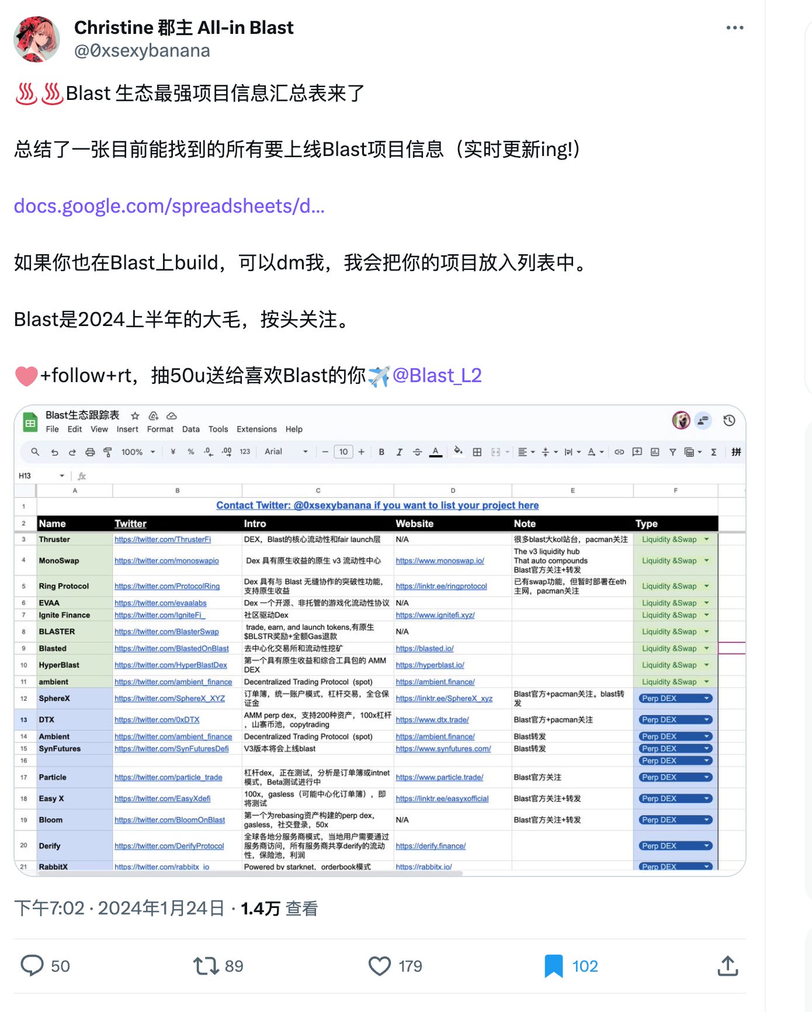Open vertical align dropdown
The width and height of the screenshot is (812, 1012).
(550, 452)
